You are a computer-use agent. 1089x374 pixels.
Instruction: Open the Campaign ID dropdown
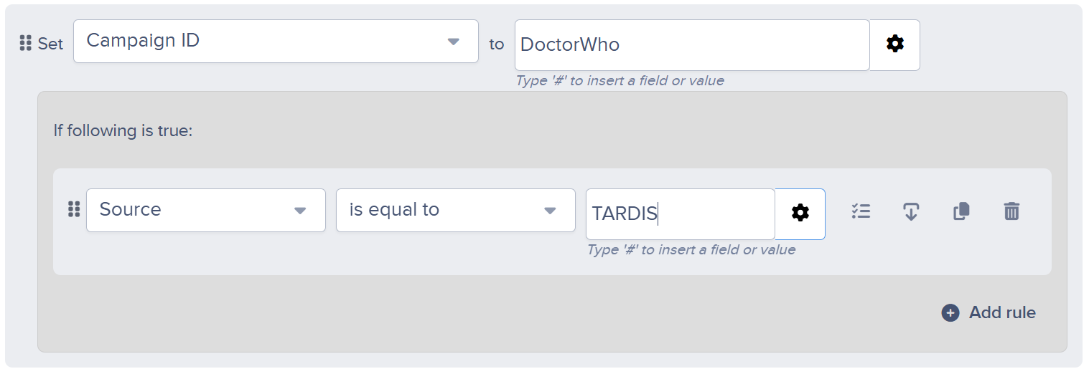coord(276,41)
